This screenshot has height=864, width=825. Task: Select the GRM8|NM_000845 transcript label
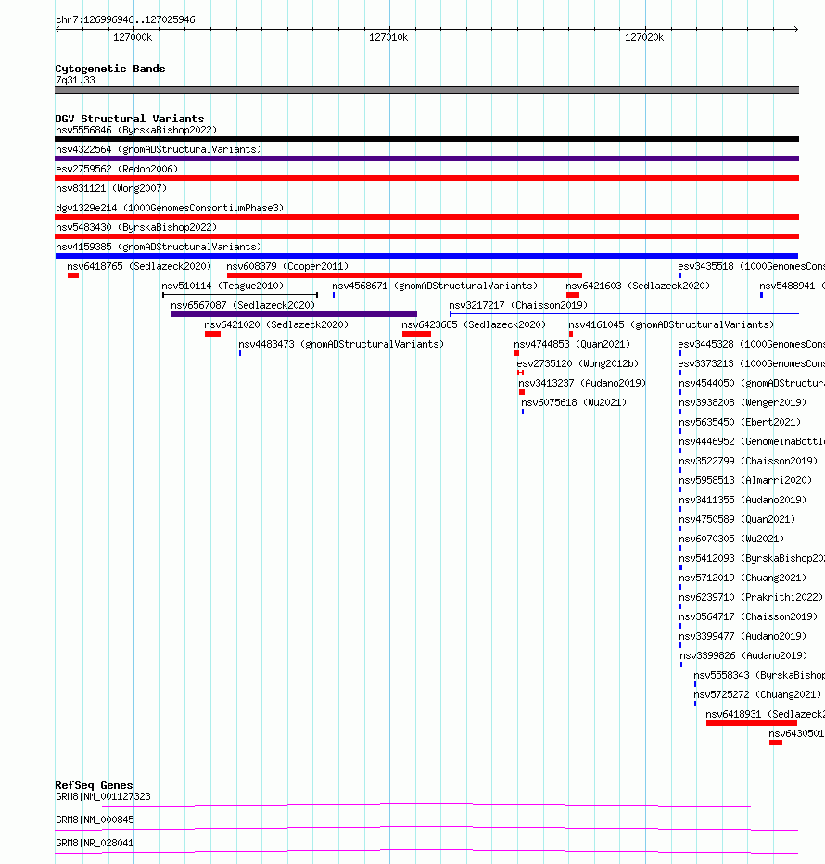click(95, 820)
